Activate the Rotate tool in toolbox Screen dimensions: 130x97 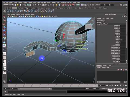4,31
